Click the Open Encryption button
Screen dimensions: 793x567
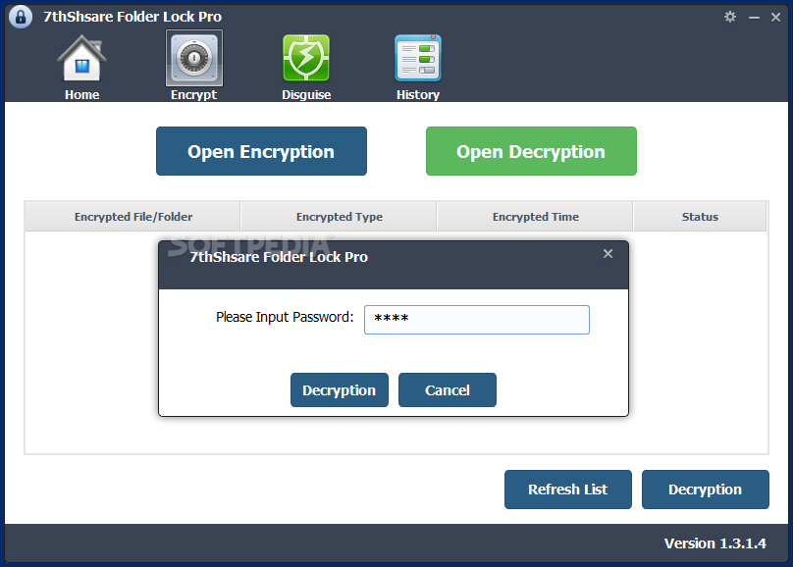click(x=261, y=151)
